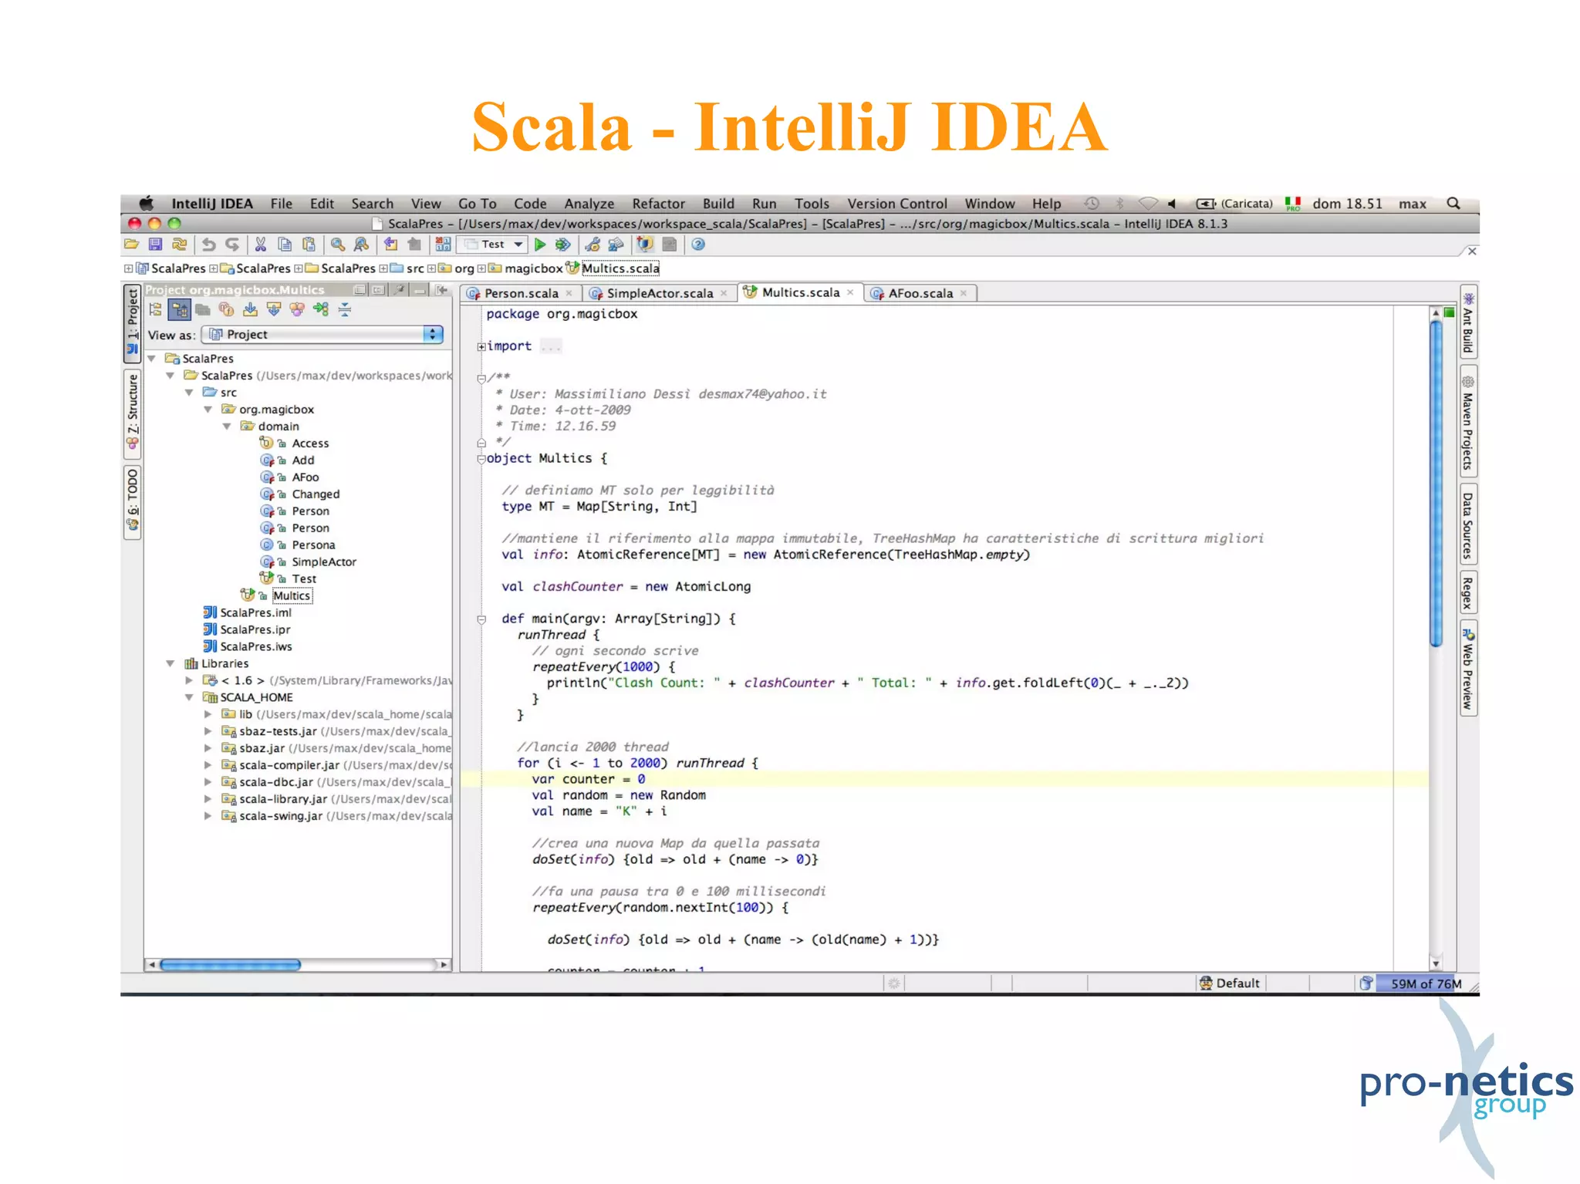Screen dimensions: 1580x1184
Task: Click the Project tree horizontal scrollbar thumb
Action: (230, 964)
